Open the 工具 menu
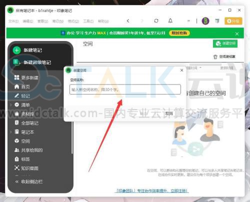This screenshot has height=202, width=250. click(x=88, y=21)
